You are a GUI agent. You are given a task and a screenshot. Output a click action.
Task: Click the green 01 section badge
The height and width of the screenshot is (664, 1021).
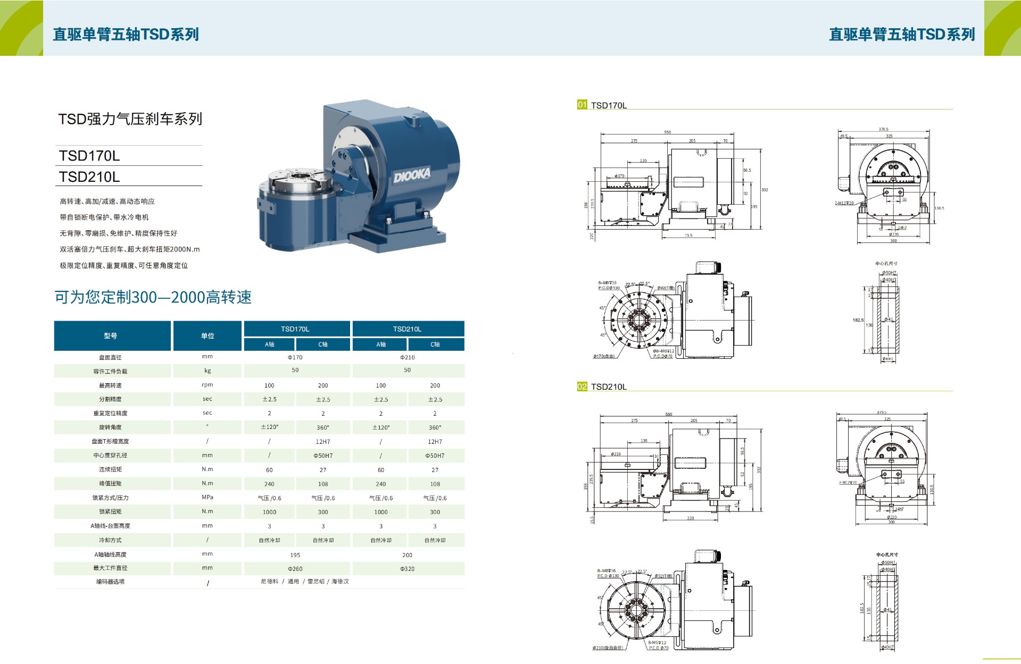coord(582,105)
